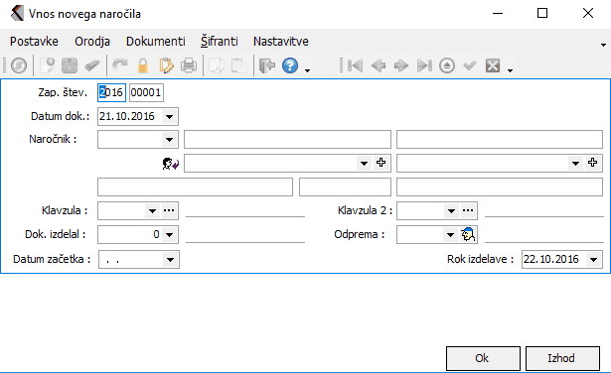Screen dimensions: 611x373
Task: Click the application logo in title bar
Action: pyautogui.click(x=17, y=14)
